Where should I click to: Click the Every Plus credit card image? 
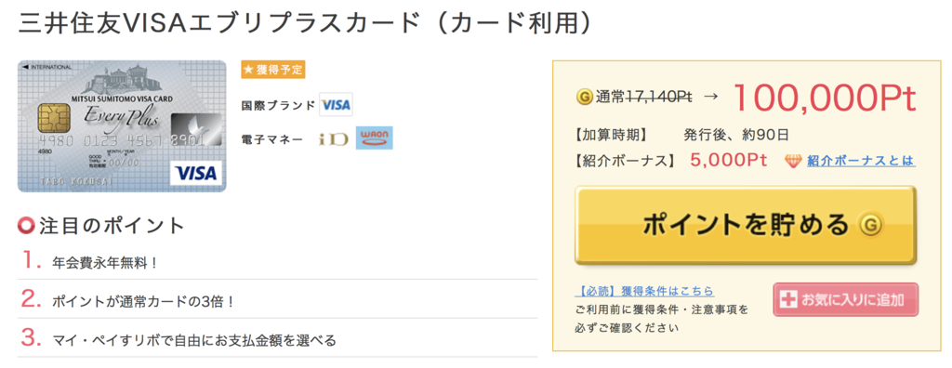[x=122, y=126]
